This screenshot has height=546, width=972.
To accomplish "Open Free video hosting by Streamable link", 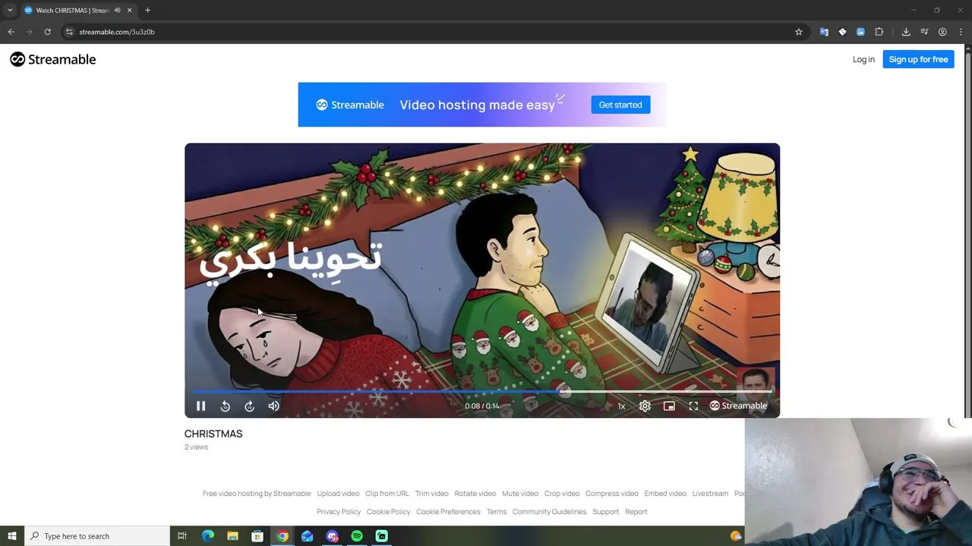I will [x=257, y=494].
